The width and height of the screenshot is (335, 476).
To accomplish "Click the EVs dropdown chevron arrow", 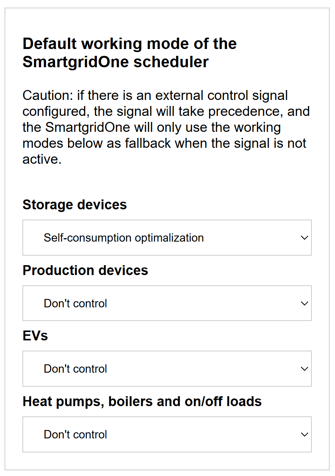I will coord(304,369).
